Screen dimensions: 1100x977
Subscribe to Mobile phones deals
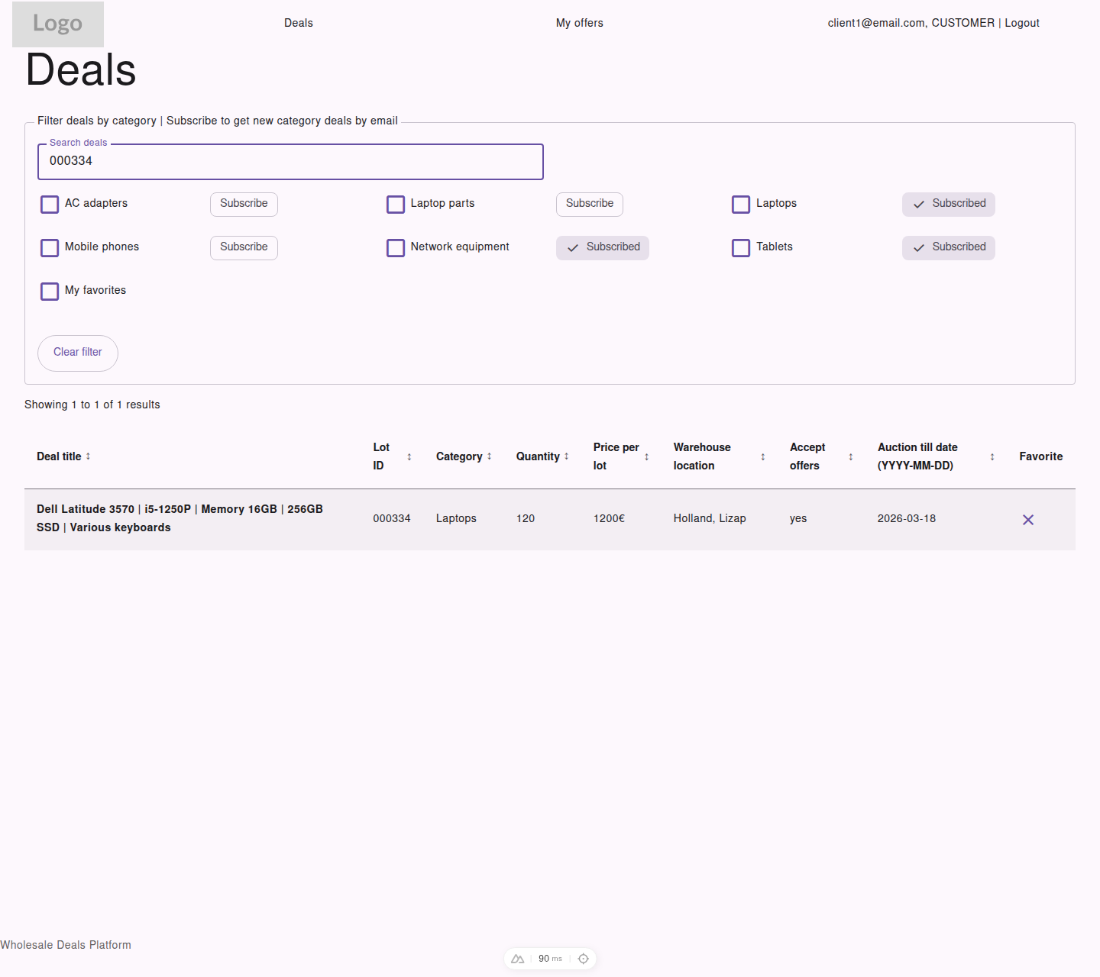(x=243, y=247)
